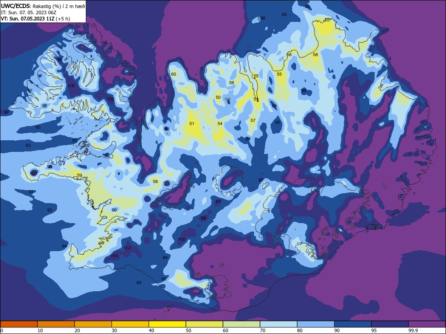Viewport: 446px width, 334px height.
Task: Click the legend tick label '0'
Action: tap(2, 330)
